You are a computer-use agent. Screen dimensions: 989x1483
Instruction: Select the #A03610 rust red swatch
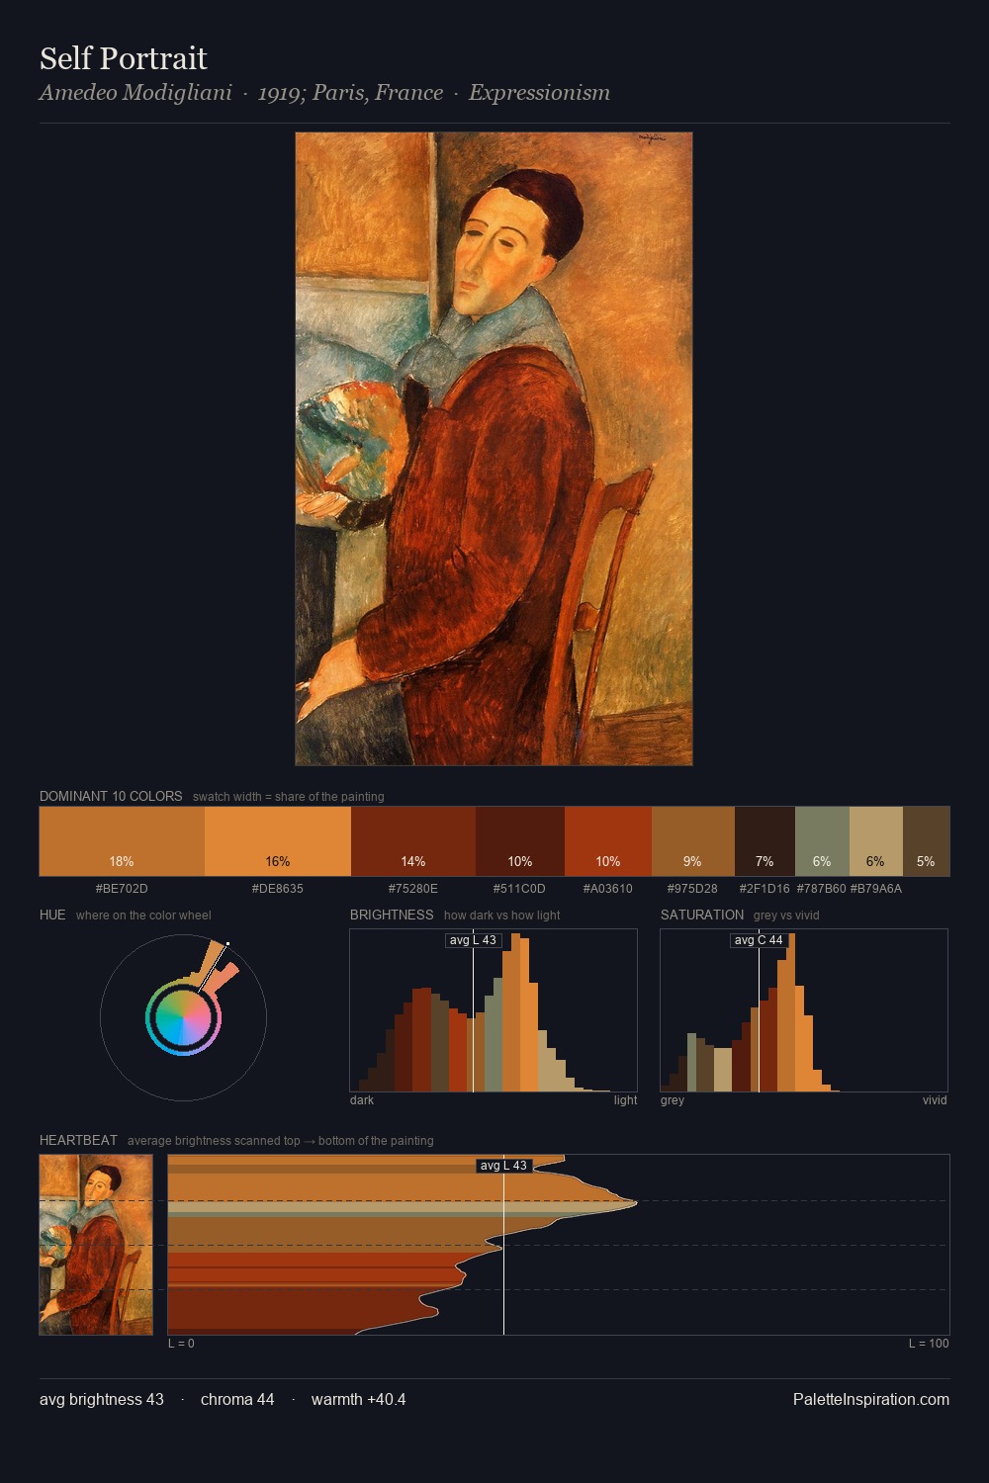608,841
